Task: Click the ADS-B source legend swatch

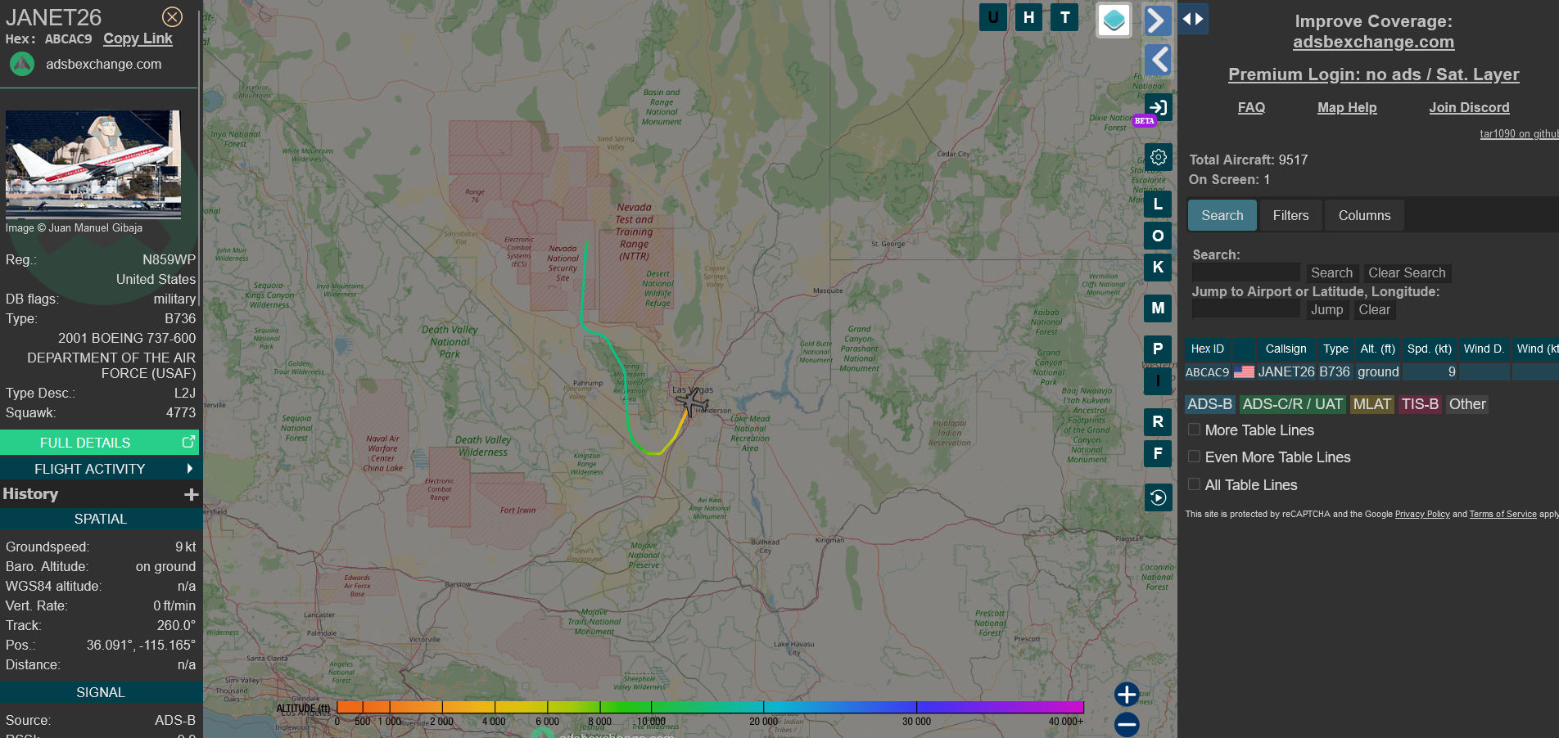Action: click(x=1209, y=404)
